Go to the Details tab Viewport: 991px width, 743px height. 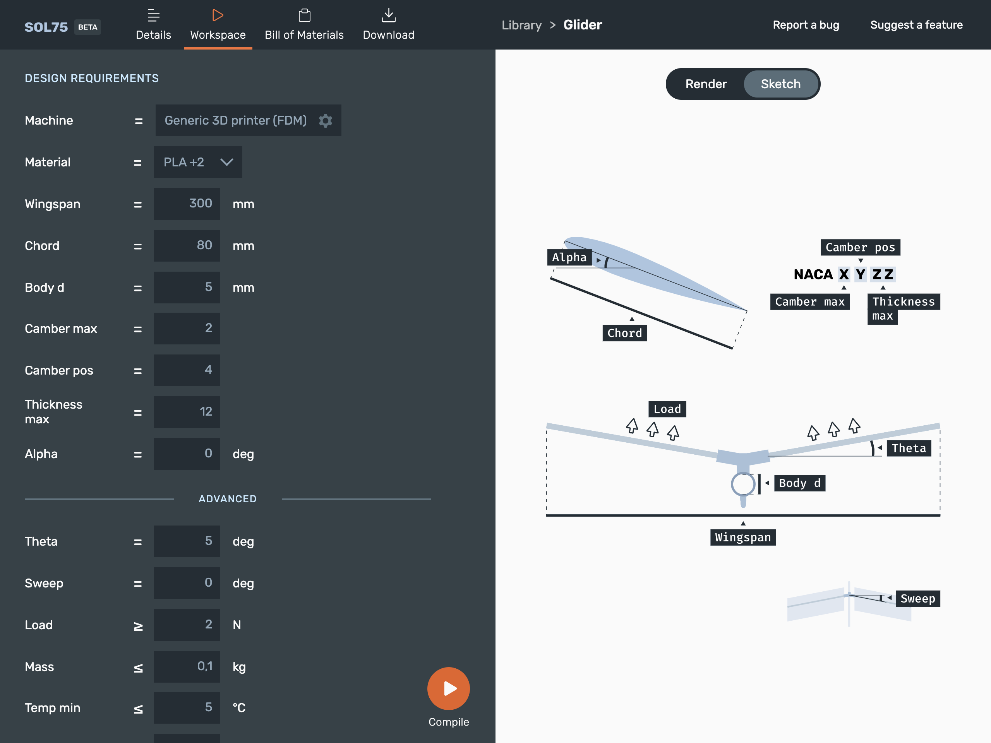[153, 34]
